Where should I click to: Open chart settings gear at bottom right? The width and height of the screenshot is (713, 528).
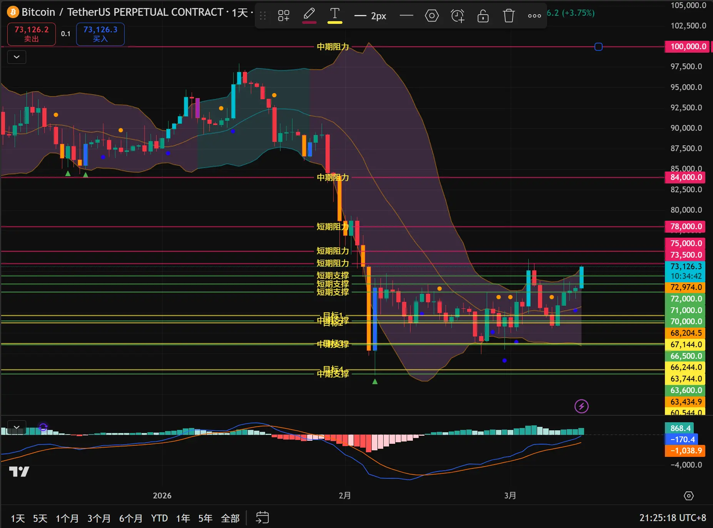(689, 496)
